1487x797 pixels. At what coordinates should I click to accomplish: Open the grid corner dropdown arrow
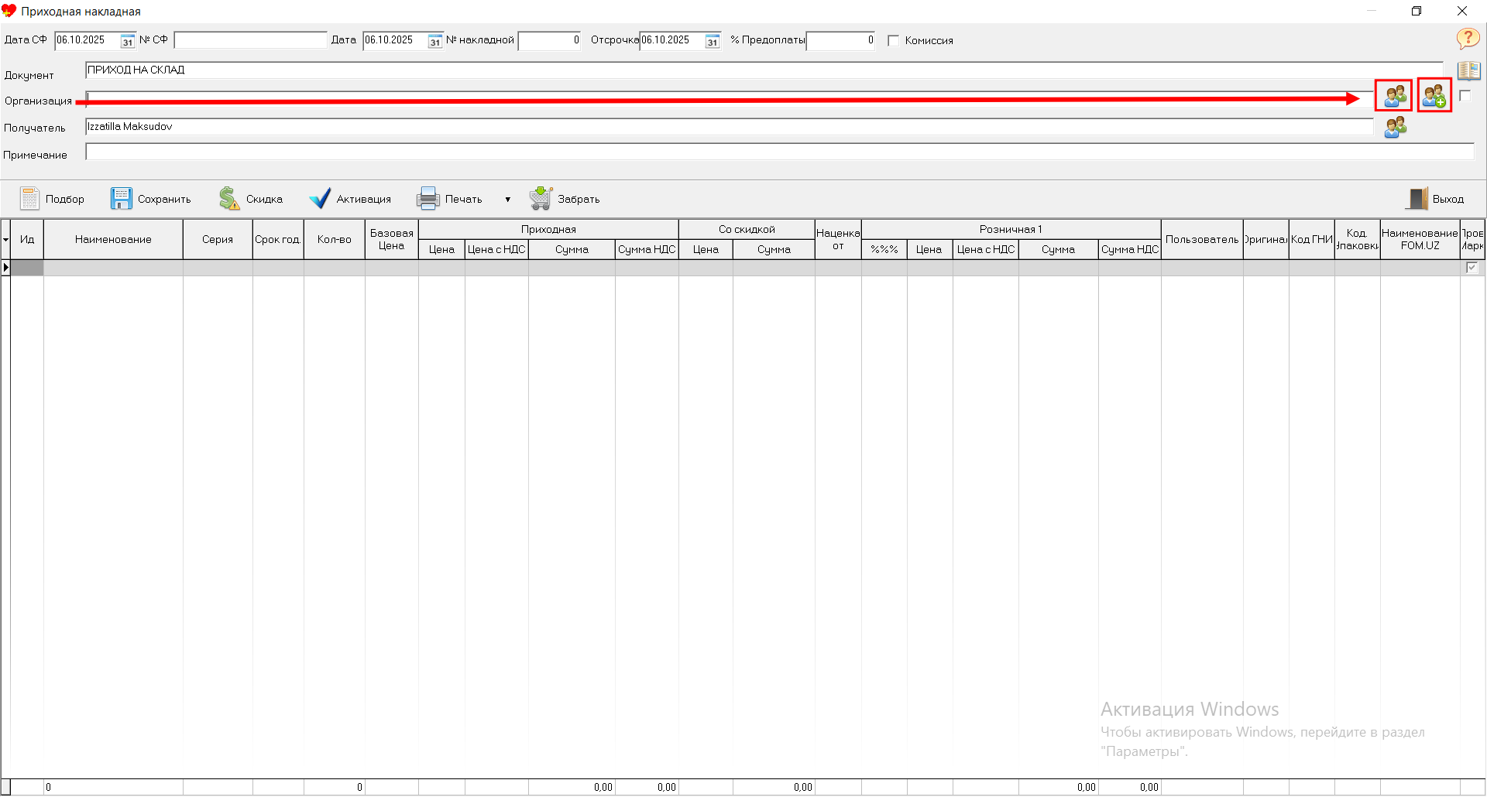[5, 240]
